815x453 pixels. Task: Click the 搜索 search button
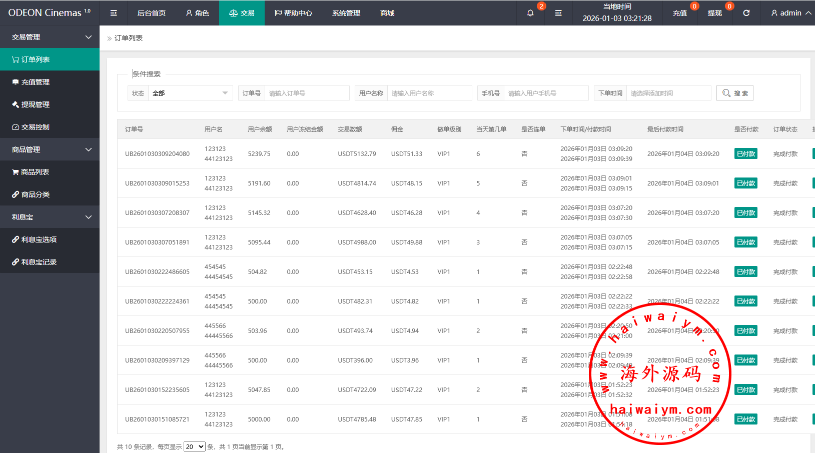coord(734,93)
